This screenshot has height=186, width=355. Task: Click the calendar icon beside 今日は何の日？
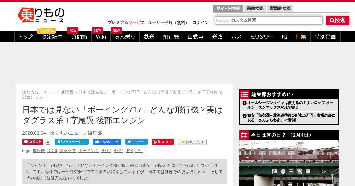(x=244, y=135)
